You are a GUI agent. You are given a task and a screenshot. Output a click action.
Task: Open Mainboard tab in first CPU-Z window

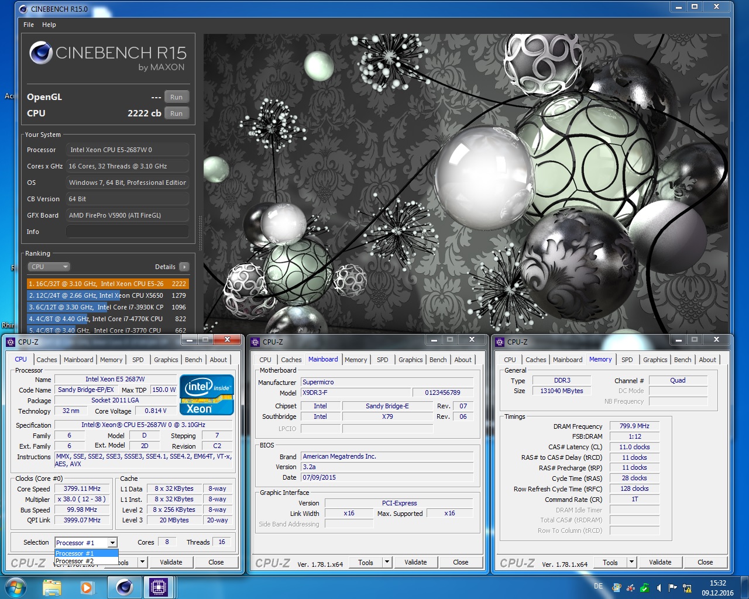pos(78,360)
